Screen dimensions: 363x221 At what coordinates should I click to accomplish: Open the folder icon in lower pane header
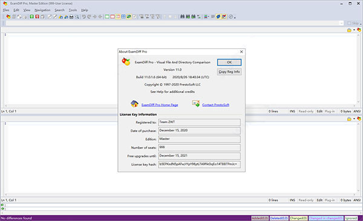[x=349, y=119]
